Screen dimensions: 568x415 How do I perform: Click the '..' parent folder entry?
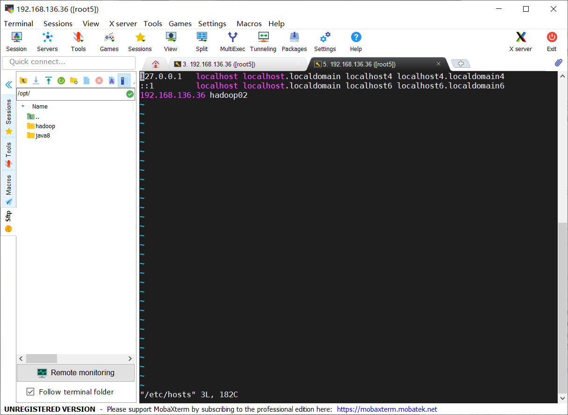pyautogui.click(x=33, y=116)
